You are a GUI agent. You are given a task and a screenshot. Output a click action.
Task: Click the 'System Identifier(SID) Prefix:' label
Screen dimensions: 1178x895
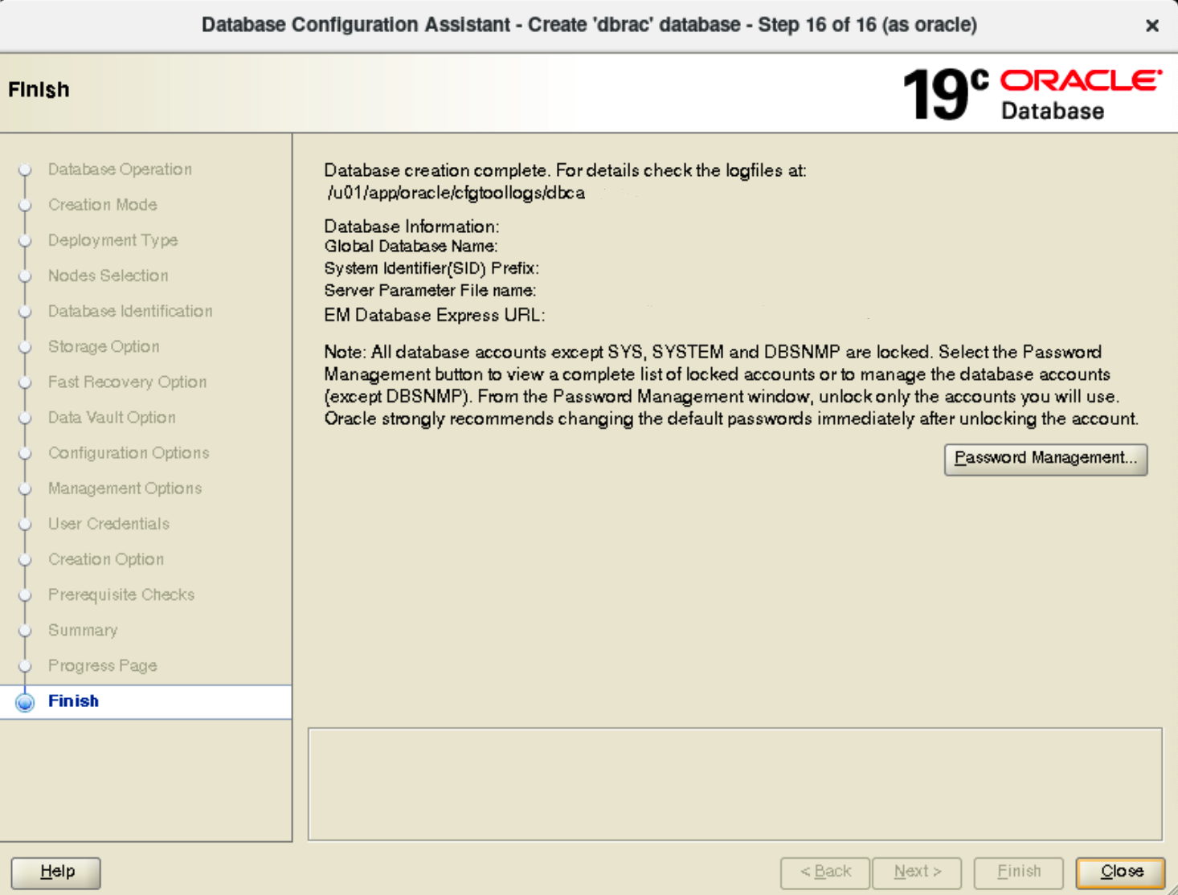pyautogui.click(x=432, y=268)
